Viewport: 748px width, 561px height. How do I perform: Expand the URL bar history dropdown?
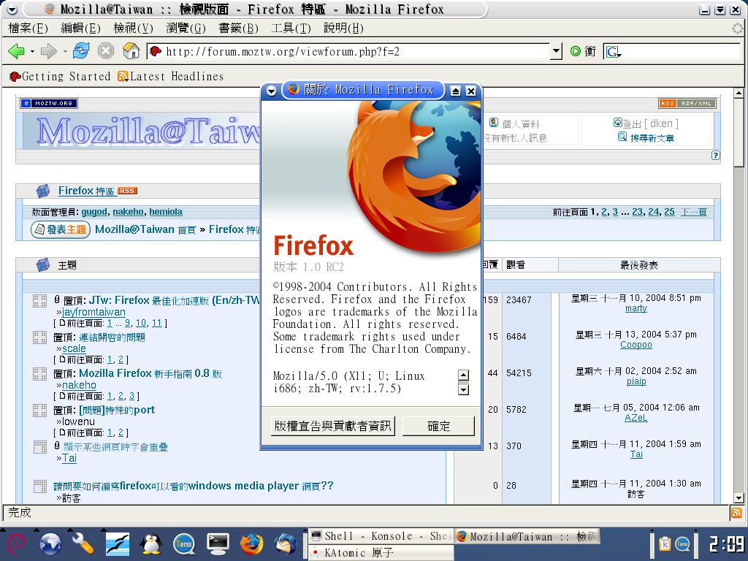[x=556, y=52]
